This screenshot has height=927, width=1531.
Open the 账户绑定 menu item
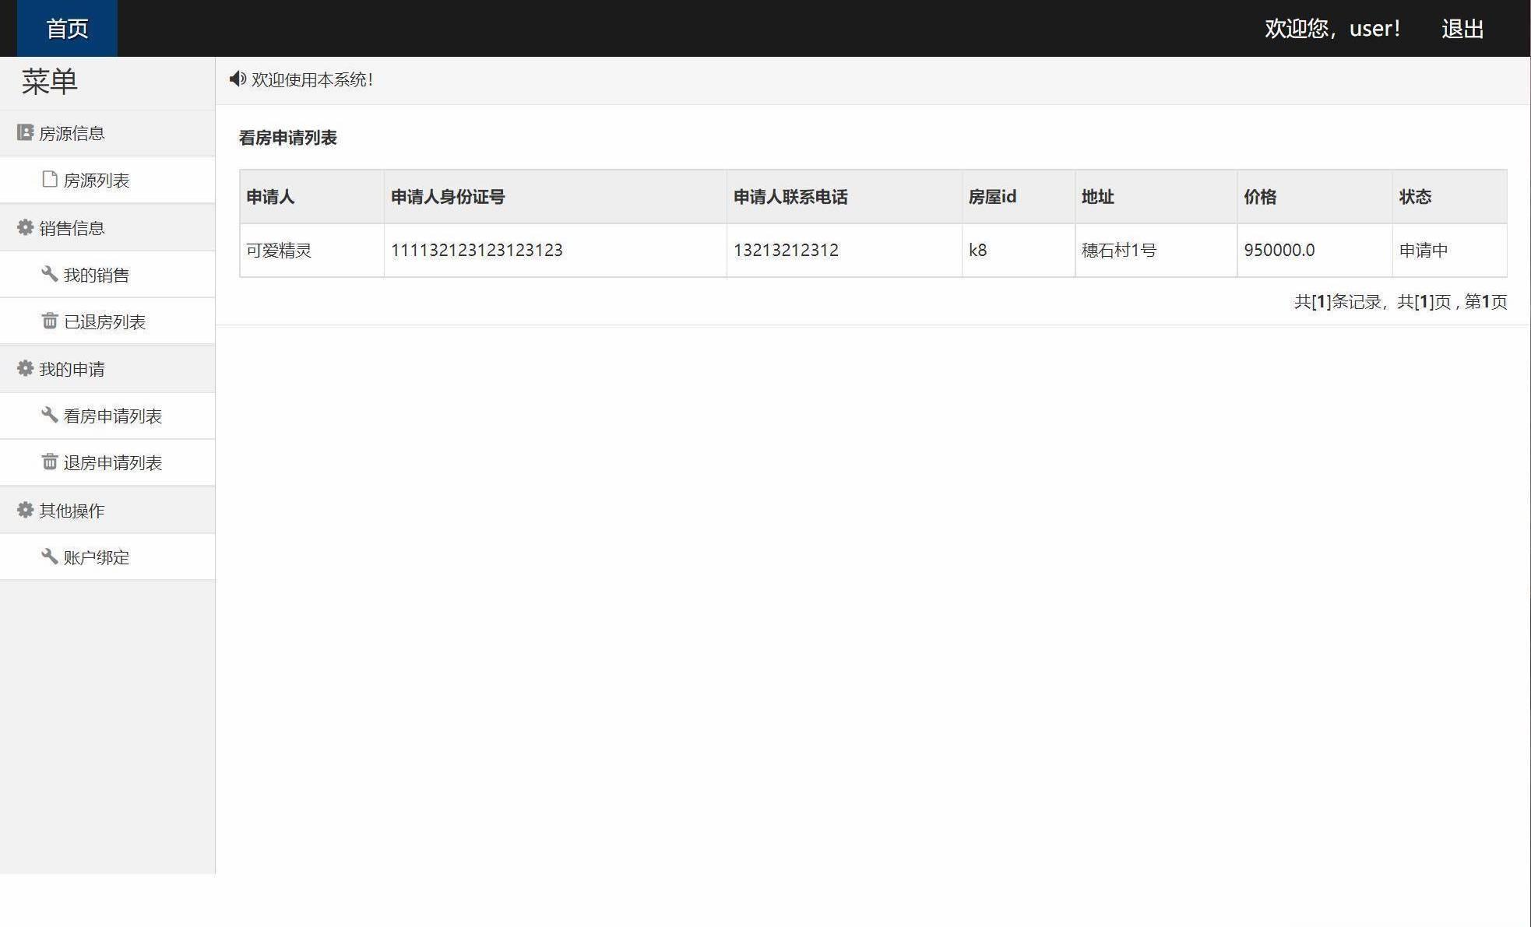[x=107, y=557]
